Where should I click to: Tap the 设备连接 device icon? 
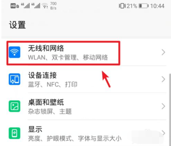[15, 79]
